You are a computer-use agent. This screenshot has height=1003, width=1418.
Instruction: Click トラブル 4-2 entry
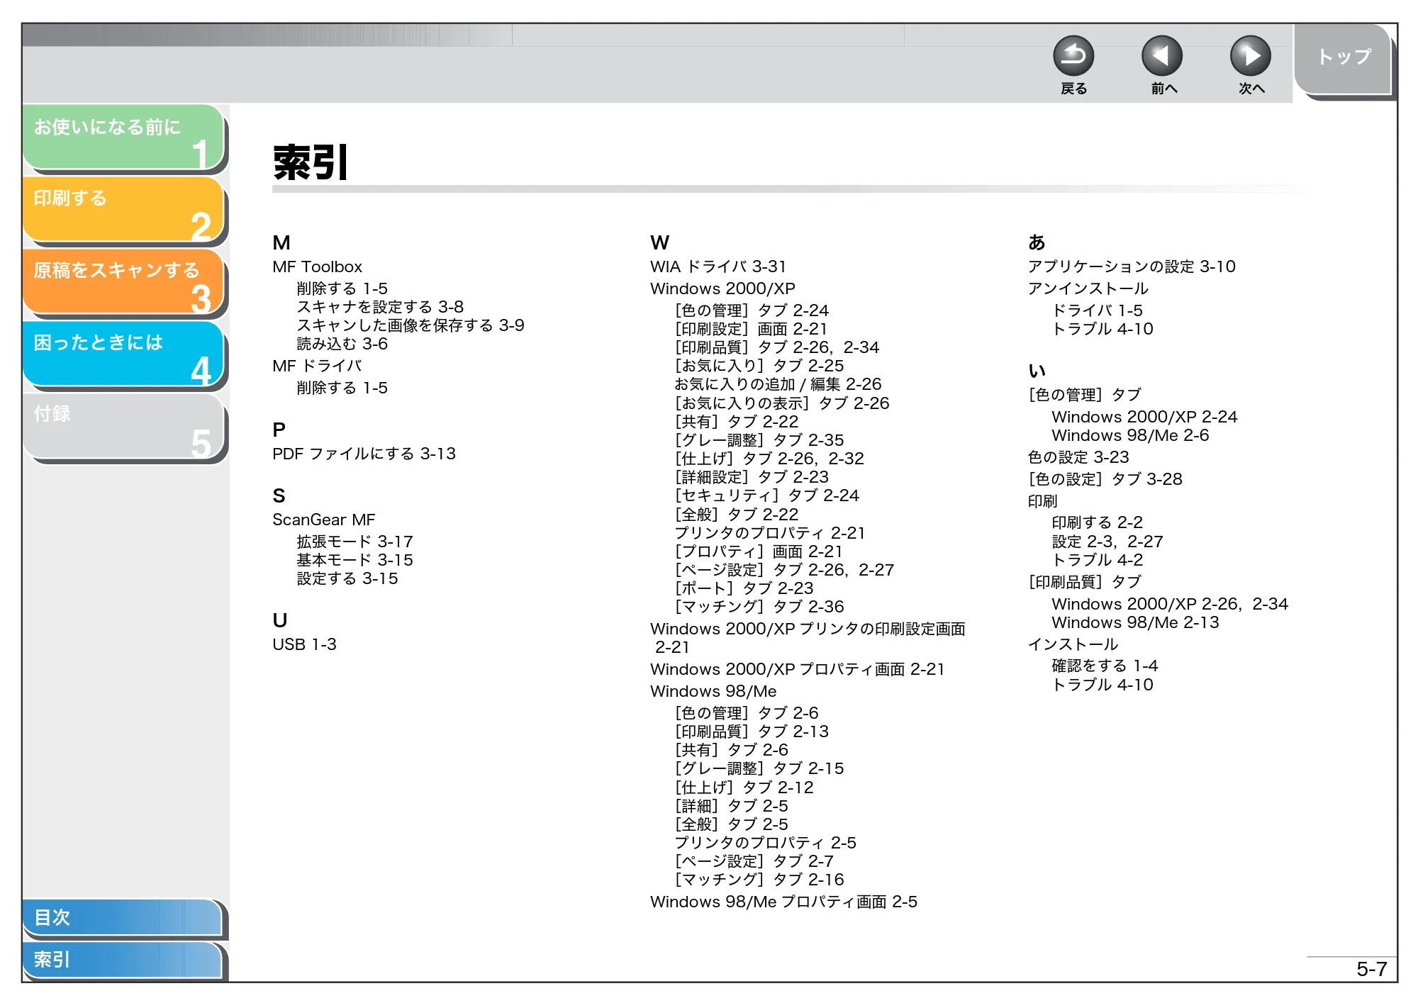1097,560
